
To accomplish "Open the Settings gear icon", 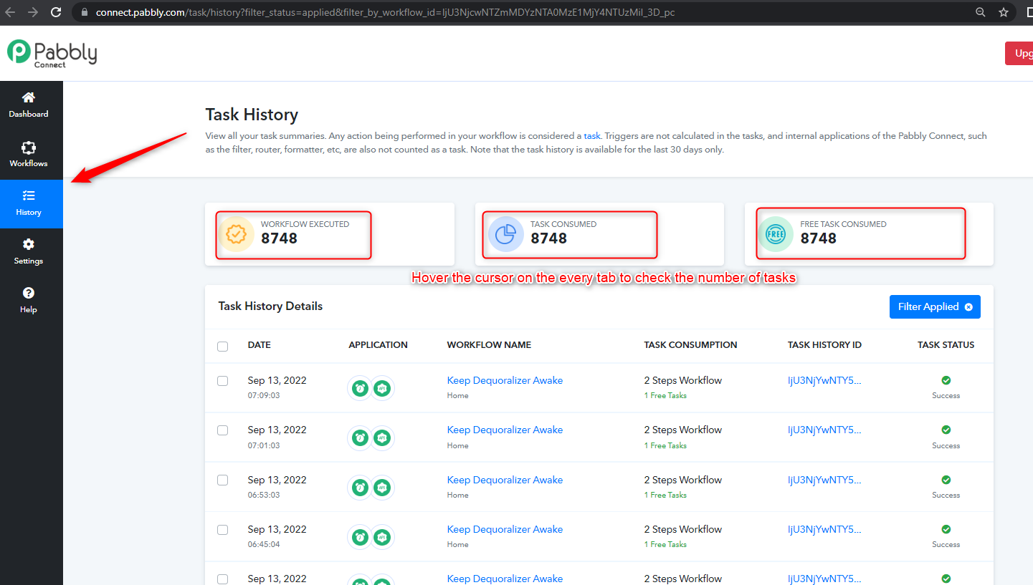I will point(29,244).
